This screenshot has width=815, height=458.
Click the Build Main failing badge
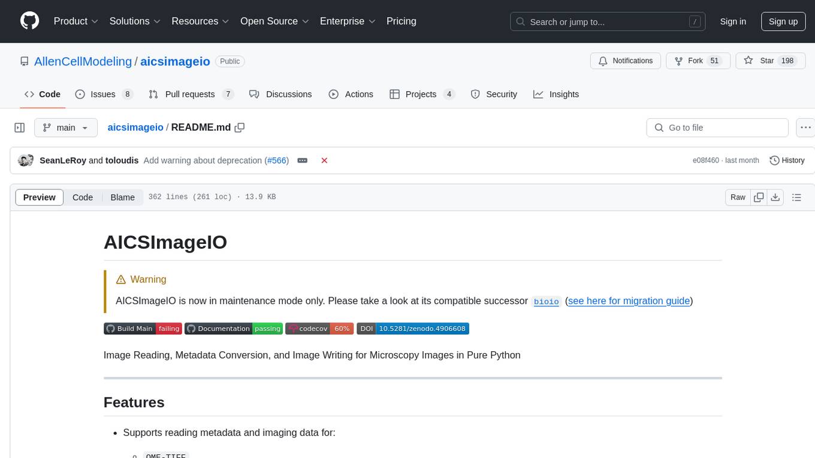tap(143, 329)
